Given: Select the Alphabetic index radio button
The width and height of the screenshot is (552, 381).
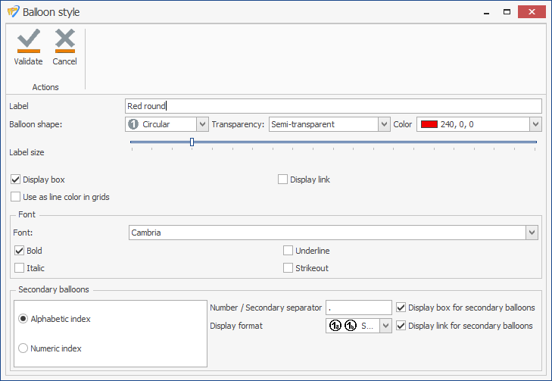Looking at the screenshot, I should 23,319.
